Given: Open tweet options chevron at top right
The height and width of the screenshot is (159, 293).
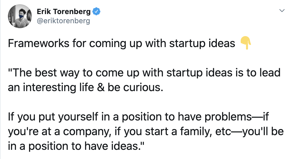Looking at the screenshot, I should point(282,10).
